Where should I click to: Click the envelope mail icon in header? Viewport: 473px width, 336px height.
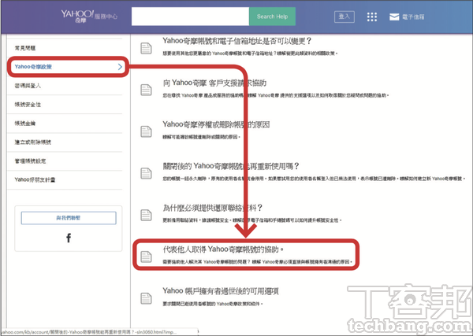394,17
